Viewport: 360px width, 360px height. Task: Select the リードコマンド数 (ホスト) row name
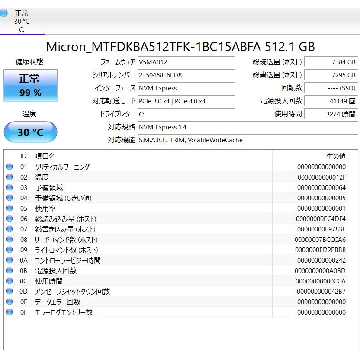coord(66,239)
